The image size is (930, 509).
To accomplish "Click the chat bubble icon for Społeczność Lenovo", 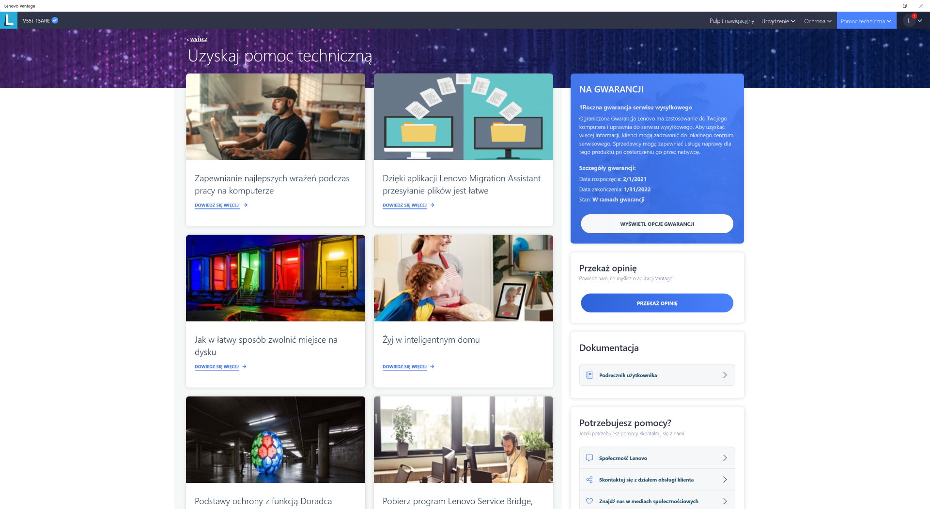I will 589,458.
